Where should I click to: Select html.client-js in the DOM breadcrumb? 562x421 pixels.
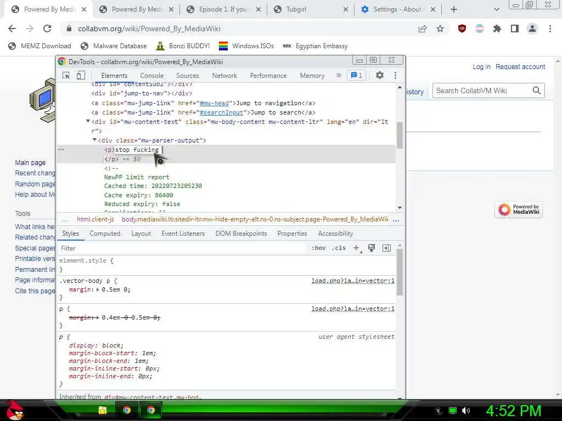(x=95, y=219)
